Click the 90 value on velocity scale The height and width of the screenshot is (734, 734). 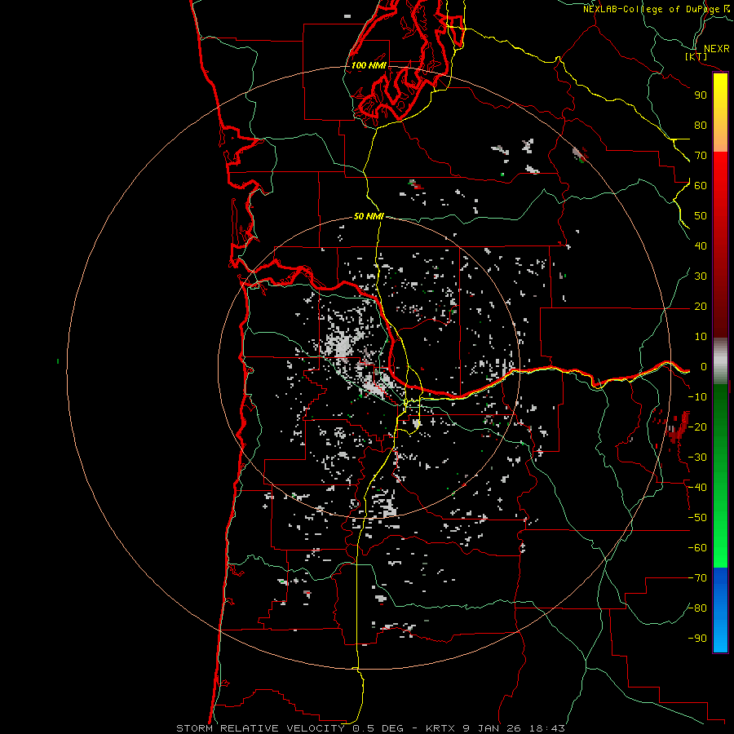click(x=701, y=95)
